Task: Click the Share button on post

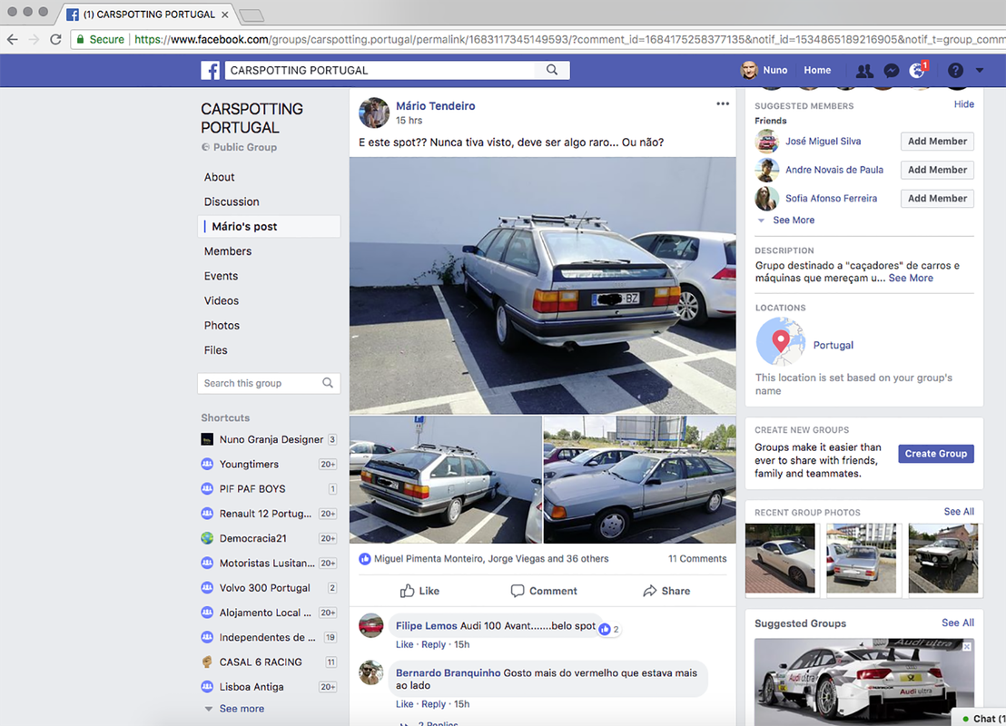Action: (x=666, y=591)
